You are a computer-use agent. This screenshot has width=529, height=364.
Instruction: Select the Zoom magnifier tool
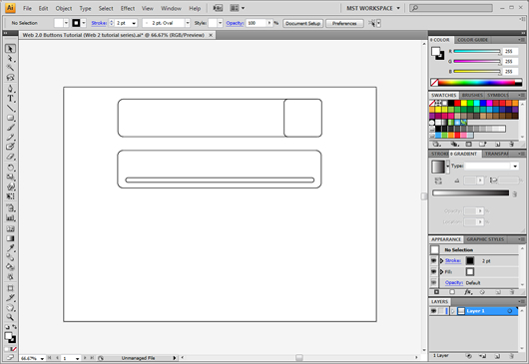pos(10,317)
